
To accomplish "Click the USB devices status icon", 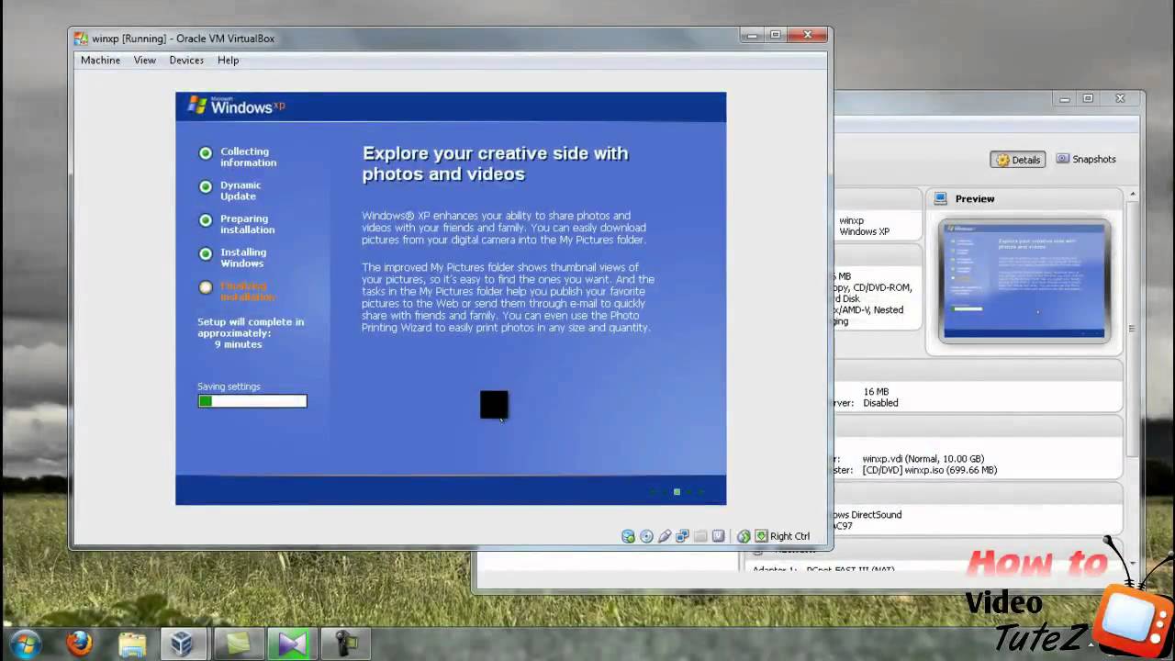I will 665,536.
